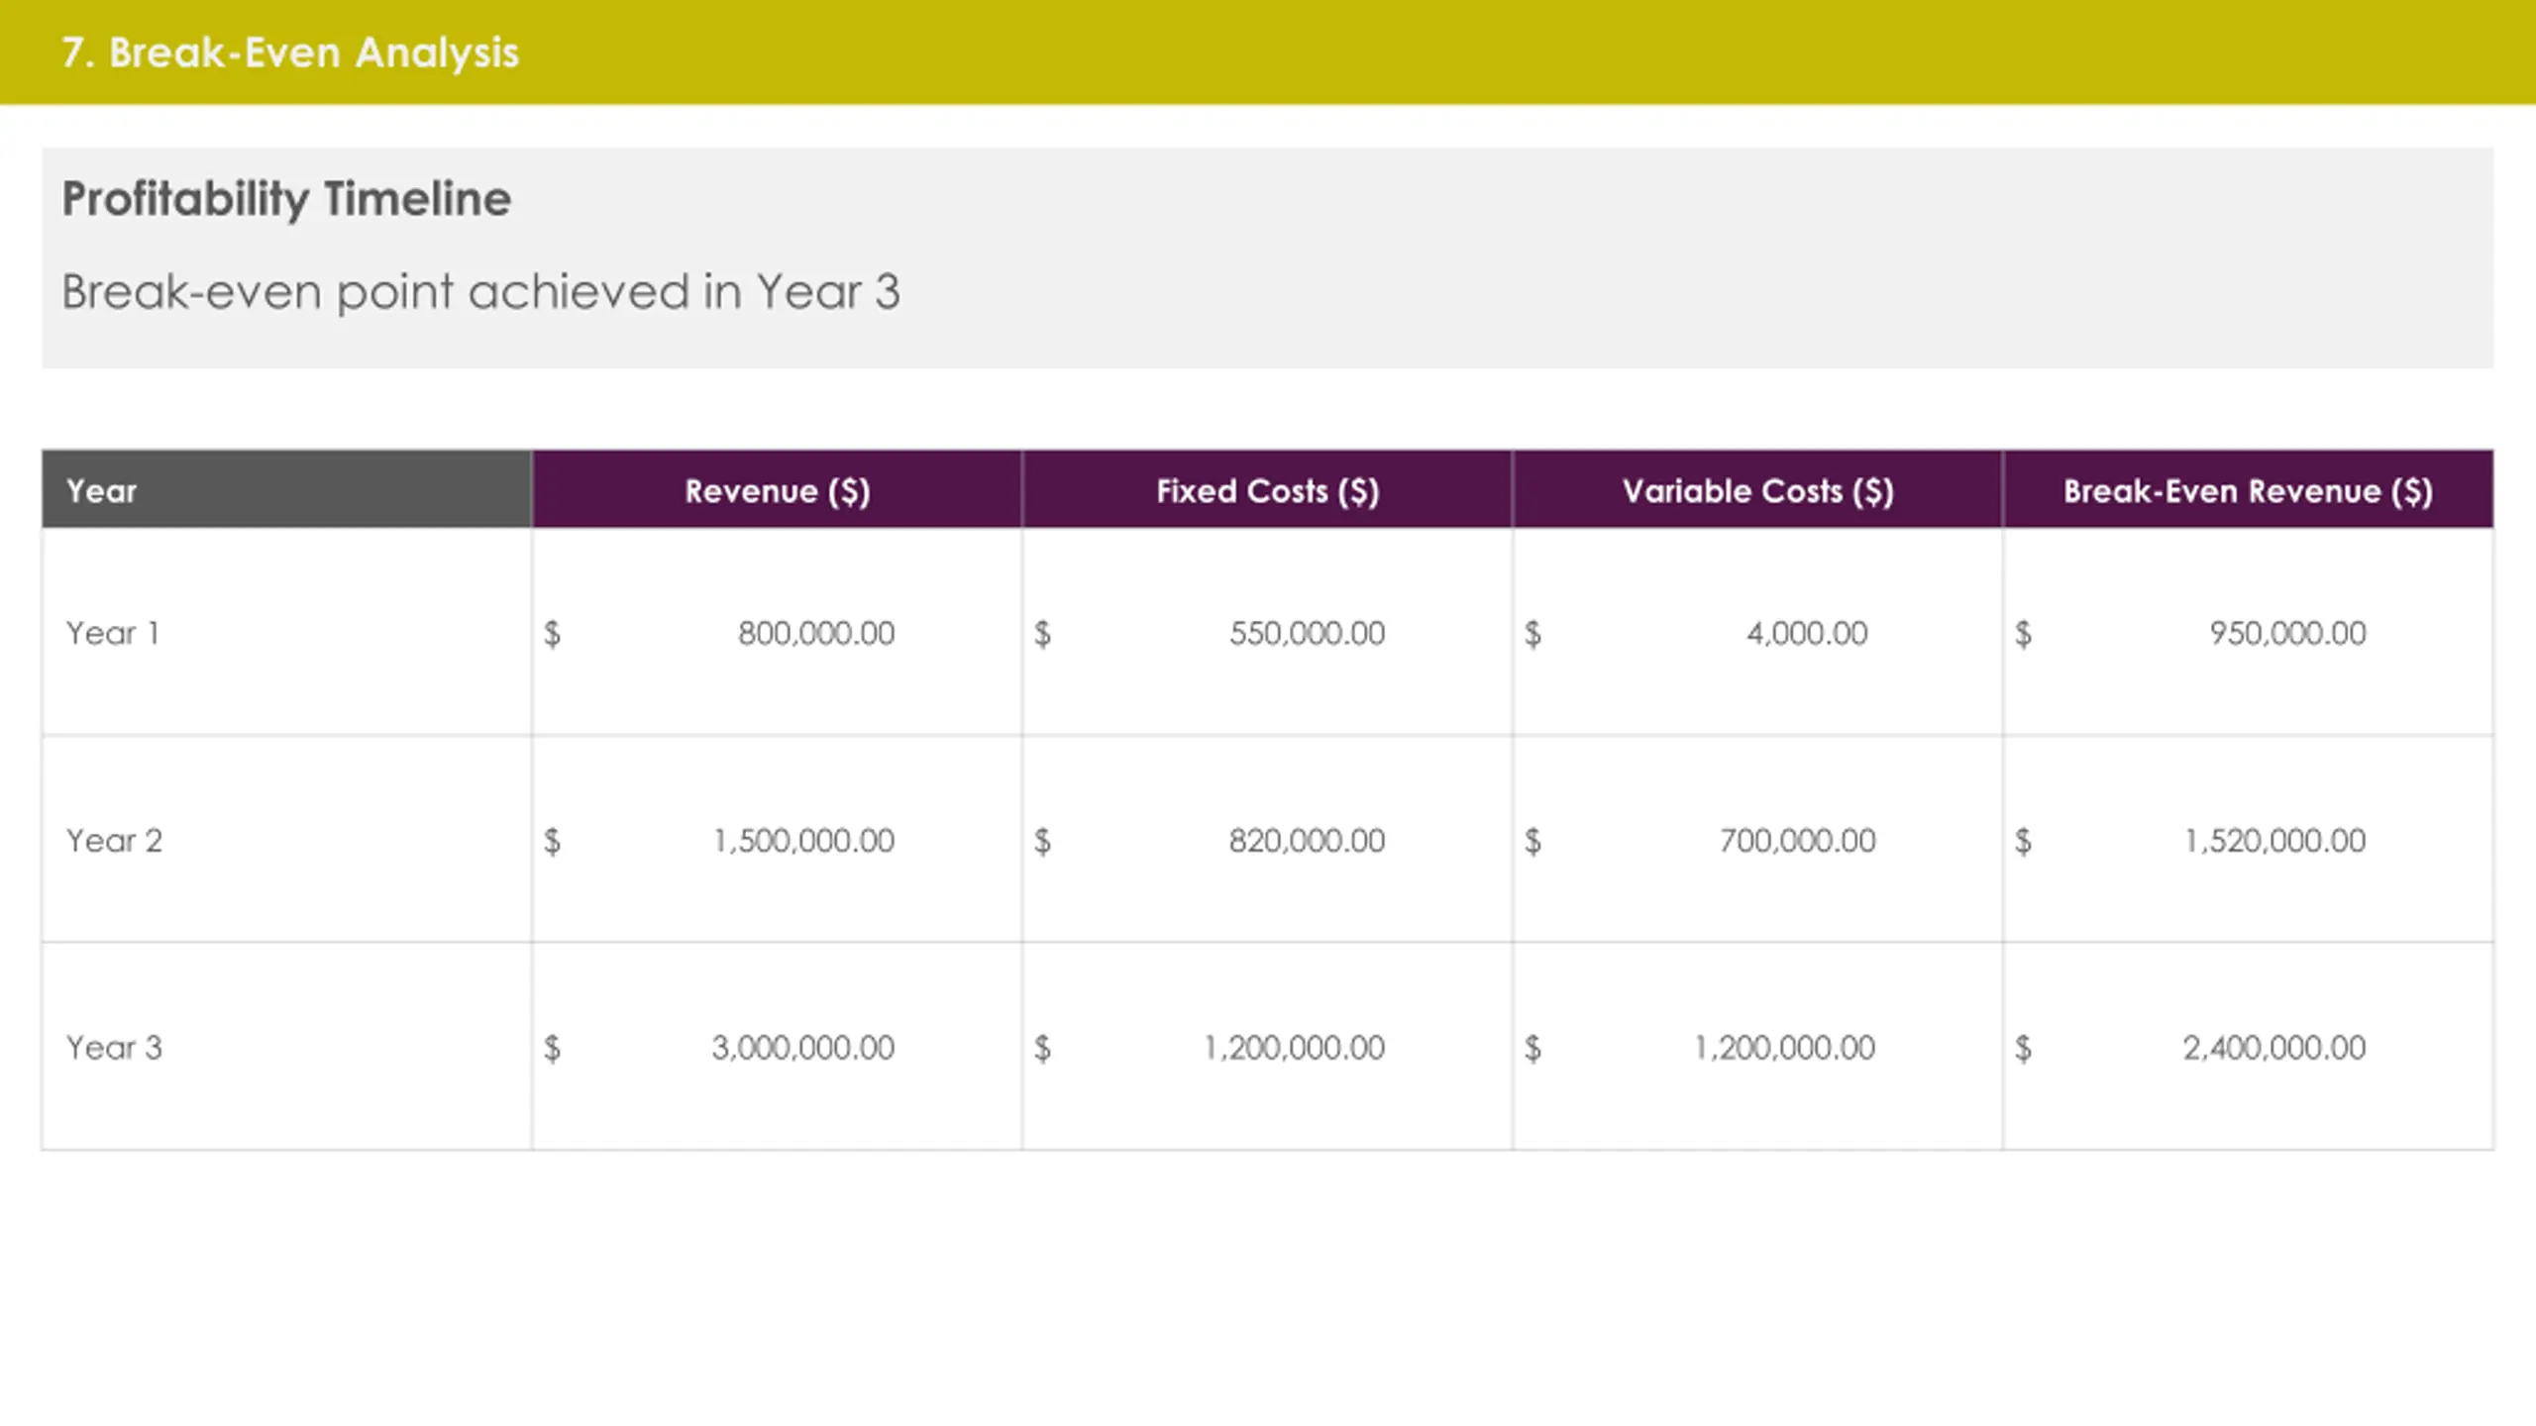Click the 3,000,000.00 Year 3 revenue
Image resolution: width=2536 pixels, height=1426 pixels.
coord(802,1048)
